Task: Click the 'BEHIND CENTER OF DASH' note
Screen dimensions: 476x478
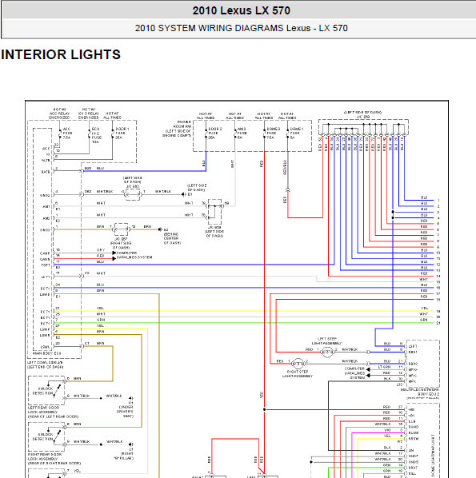Action: point(172,238)
